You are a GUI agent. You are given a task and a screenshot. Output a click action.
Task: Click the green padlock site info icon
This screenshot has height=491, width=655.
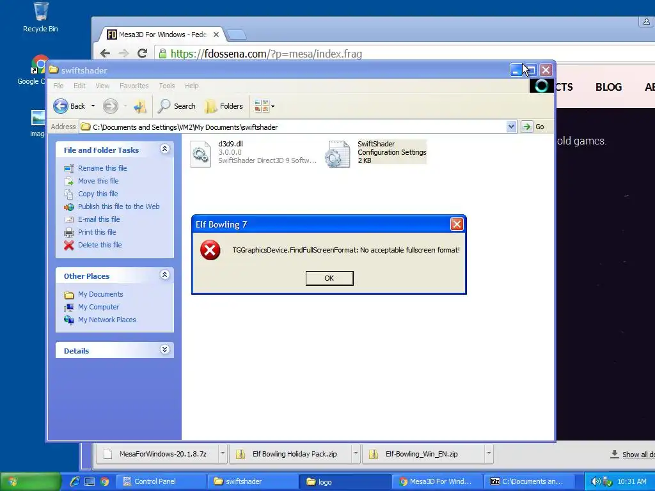coord(162,54)
